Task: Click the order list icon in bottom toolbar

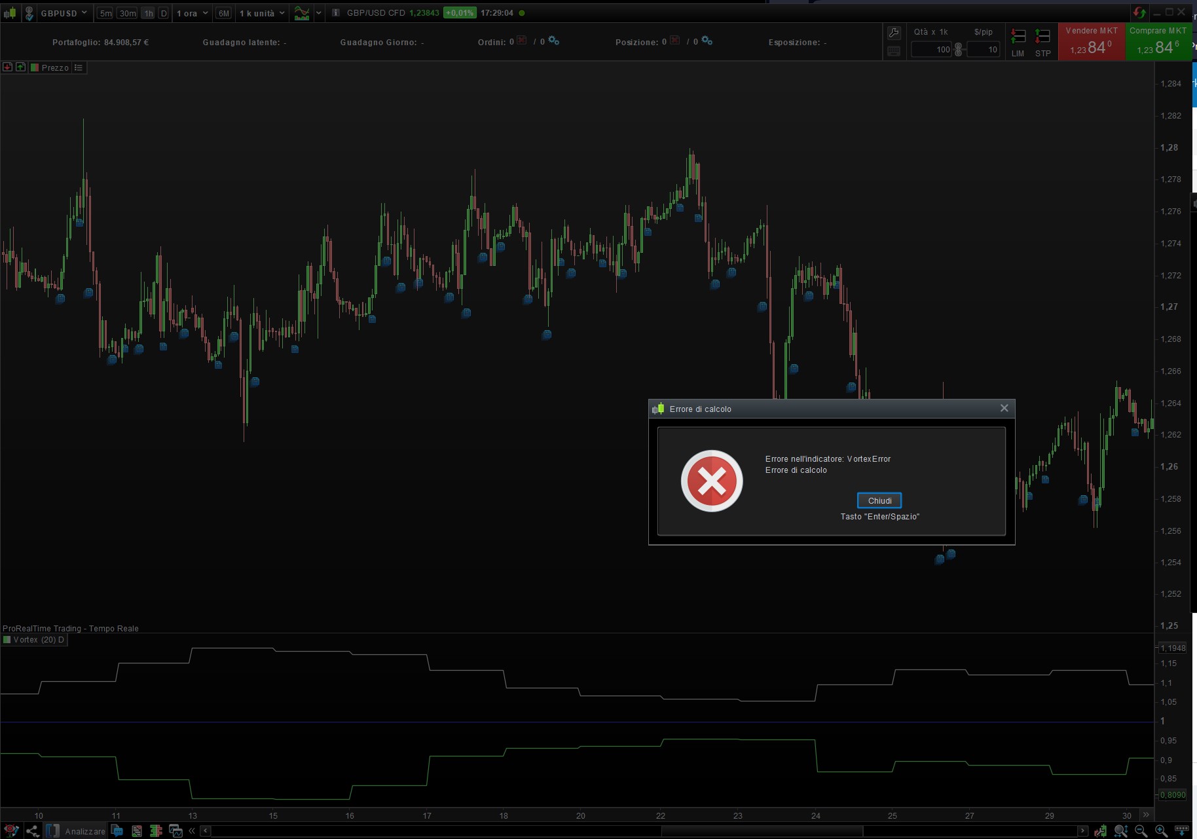Action: (137, 831)
